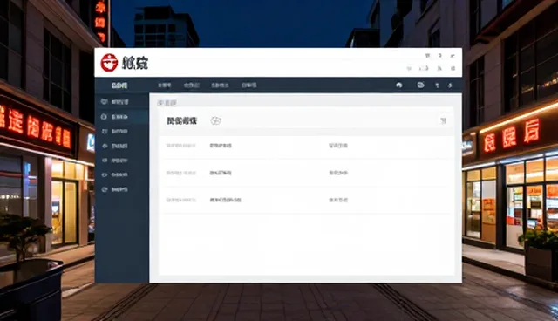Click the dark value text in the second table row
Viewport: 558px width, 321px height.
(221, 173)
